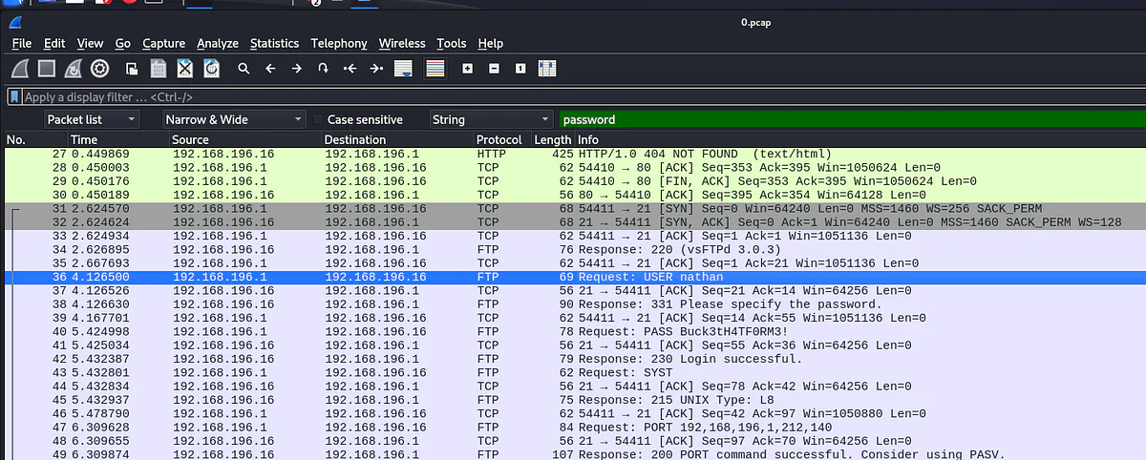
Task: Sort by the Protocol column header
Action: pyautogui.click(x=501, y=140)
